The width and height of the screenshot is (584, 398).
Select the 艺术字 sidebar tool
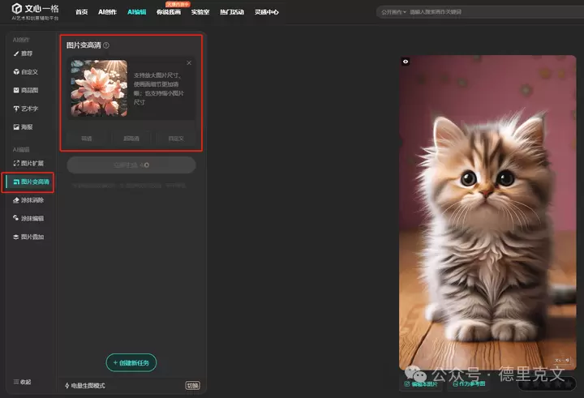pyautogui.click(x=28, y=109)
